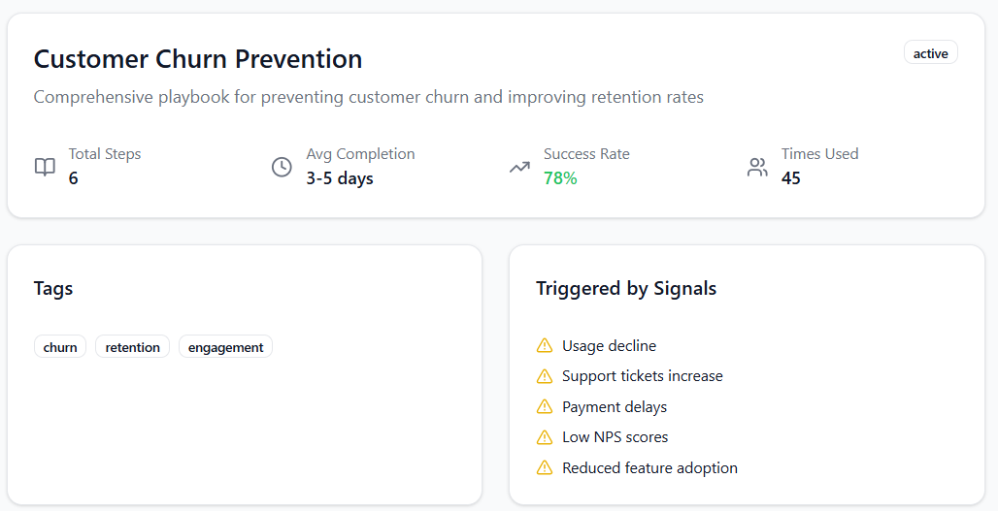Click the Triggered by Signals heading
The height and width of the screenshot is (511, 998).
click(x=626, y=288)
